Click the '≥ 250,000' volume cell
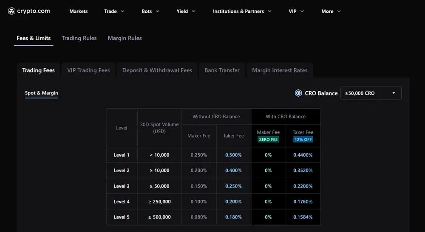This screenshot has width=425, height=232. [159, 201]
